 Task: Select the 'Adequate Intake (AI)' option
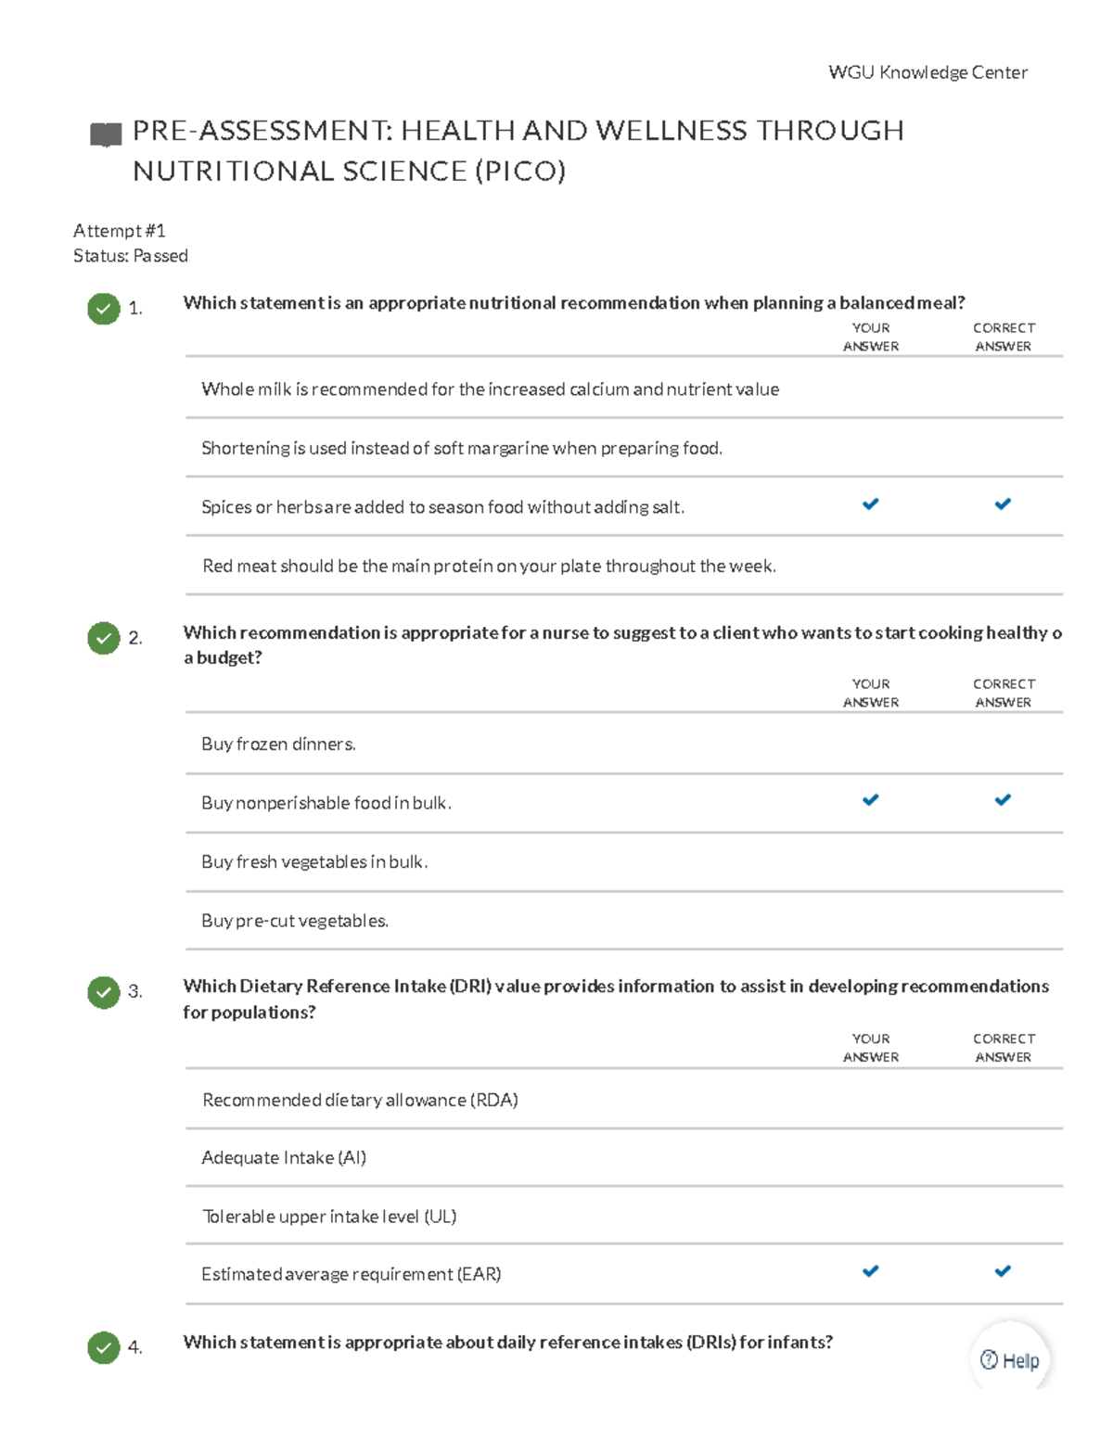(x=284, y=1158)
